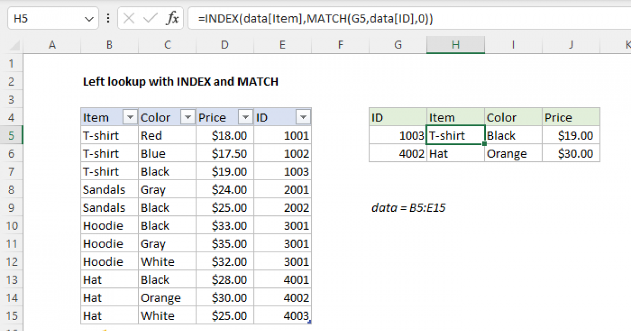Open the ID column AutoFilter arrow
Viewport: 631px width, 331px height.
pos(303,117)
